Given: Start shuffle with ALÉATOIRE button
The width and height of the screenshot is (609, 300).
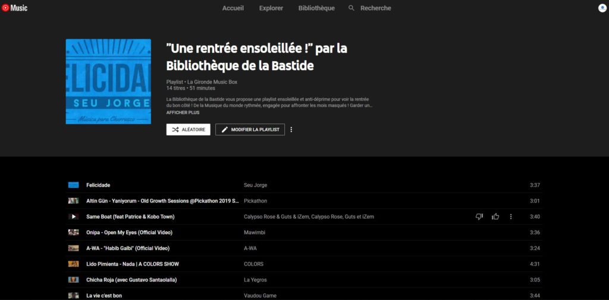Looking at the screenshot, I should (189, 130).
